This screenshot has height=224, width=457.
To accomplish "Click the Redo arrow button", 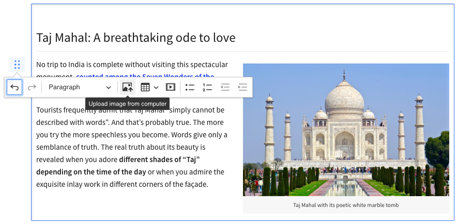I will point(32,87).
